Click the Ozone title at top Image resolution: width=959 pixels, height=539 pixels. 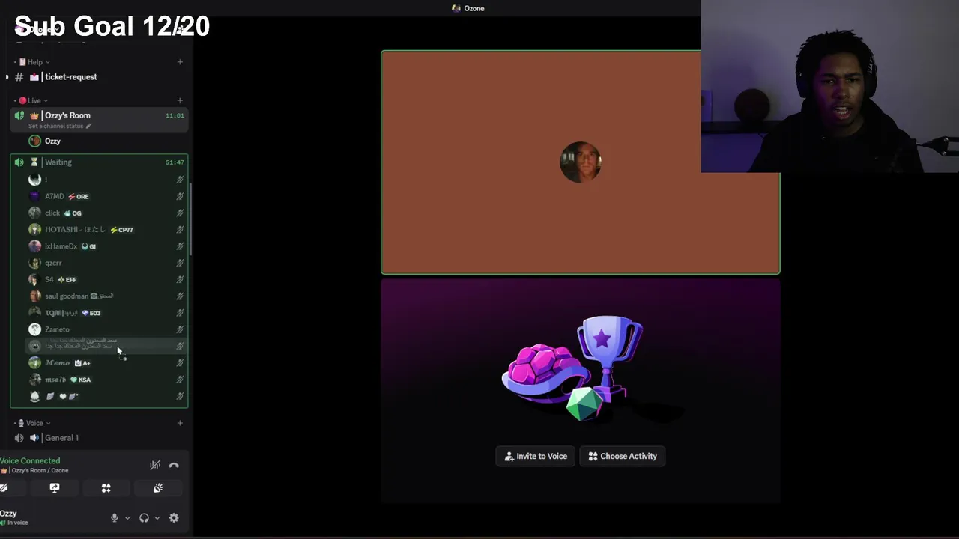tap(468, 8)
